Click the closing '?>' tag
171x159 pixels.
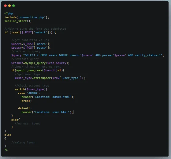(6, 150)
